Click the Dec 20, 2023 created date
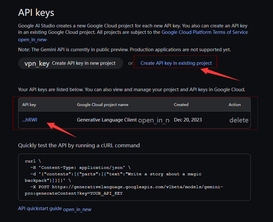The width and height of the screenshot is (273, 222). 188,120
